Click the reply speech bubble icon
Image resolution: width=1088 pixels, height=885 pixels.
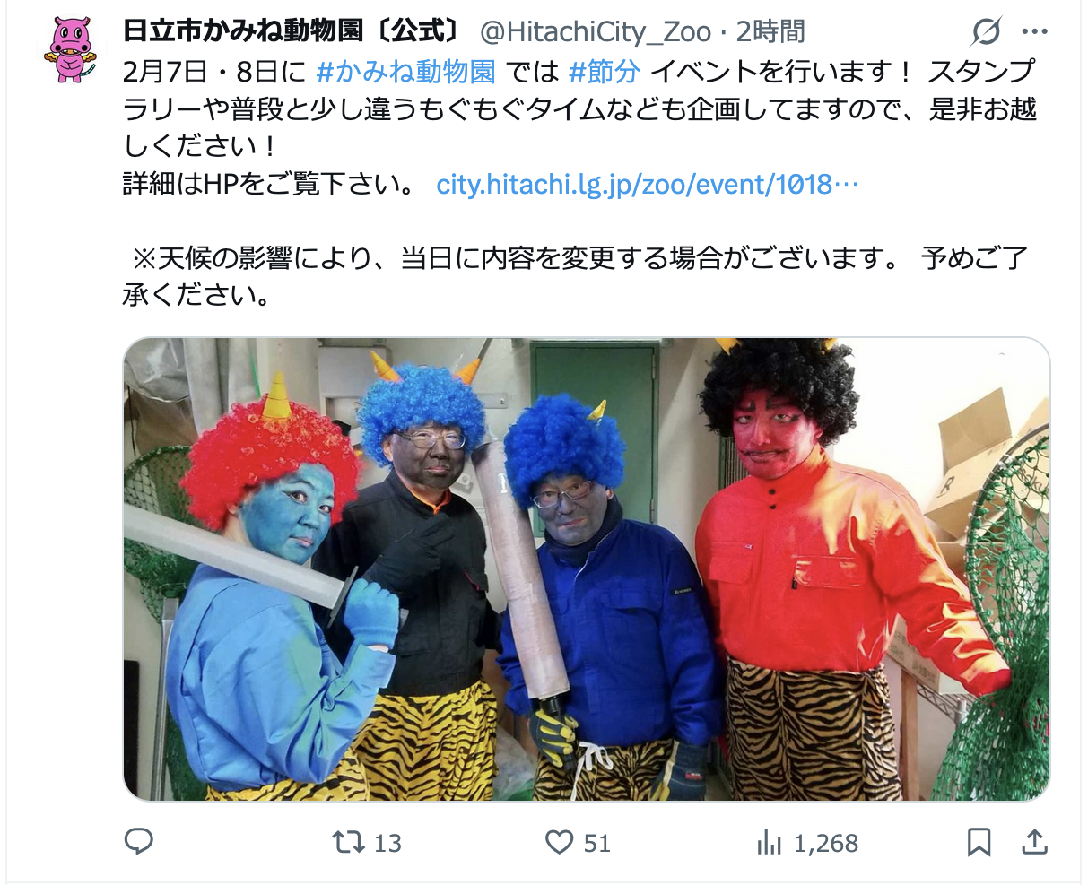(x=138, y=842)
